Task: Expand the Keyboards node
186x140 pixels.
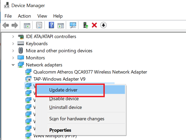Action: click(x=13, y=44)
